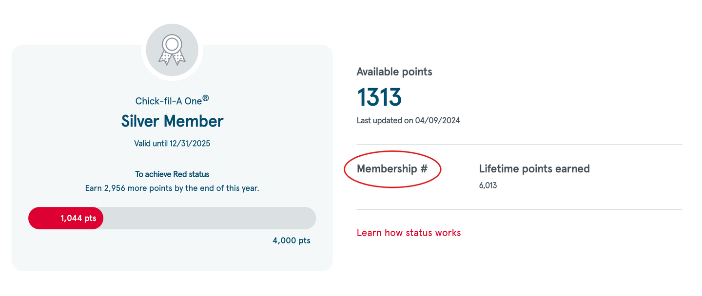The height and width of the screenshot is (296, 702).
Task: Click the large 1313 points balance
Action: click(x=379, y=97)
